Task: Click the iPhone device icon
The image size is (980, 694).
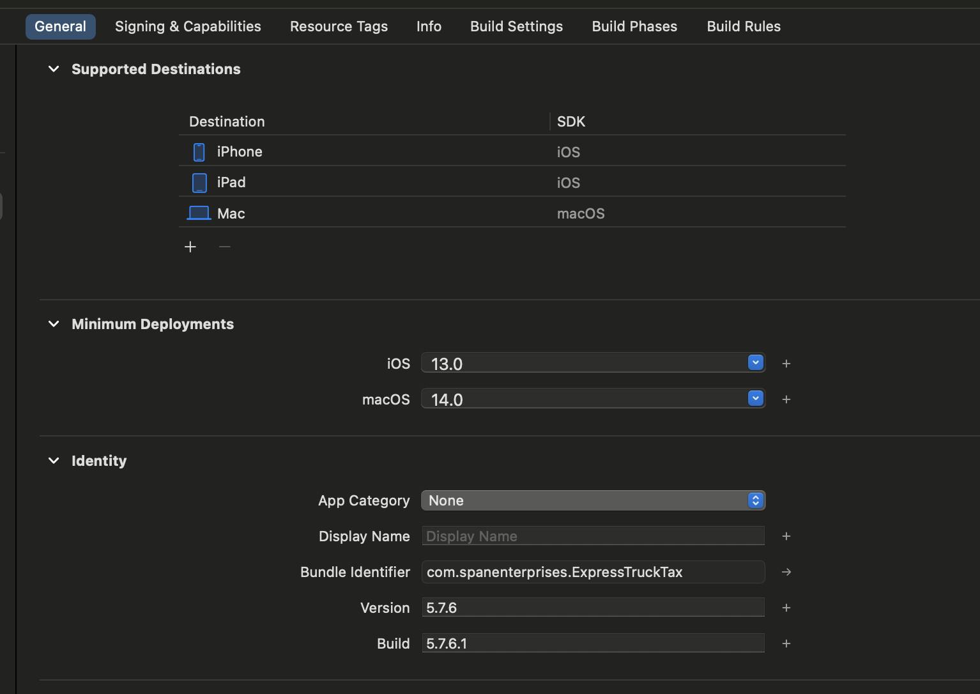Action: pyautogui.click(x=199, y=152)
